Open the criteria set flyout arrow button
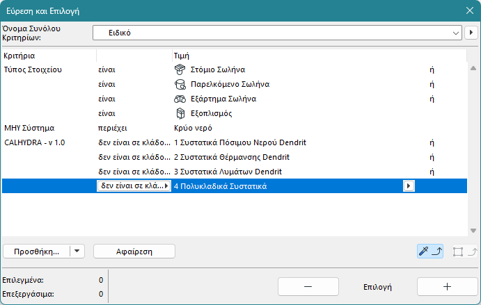 point(471,33)
